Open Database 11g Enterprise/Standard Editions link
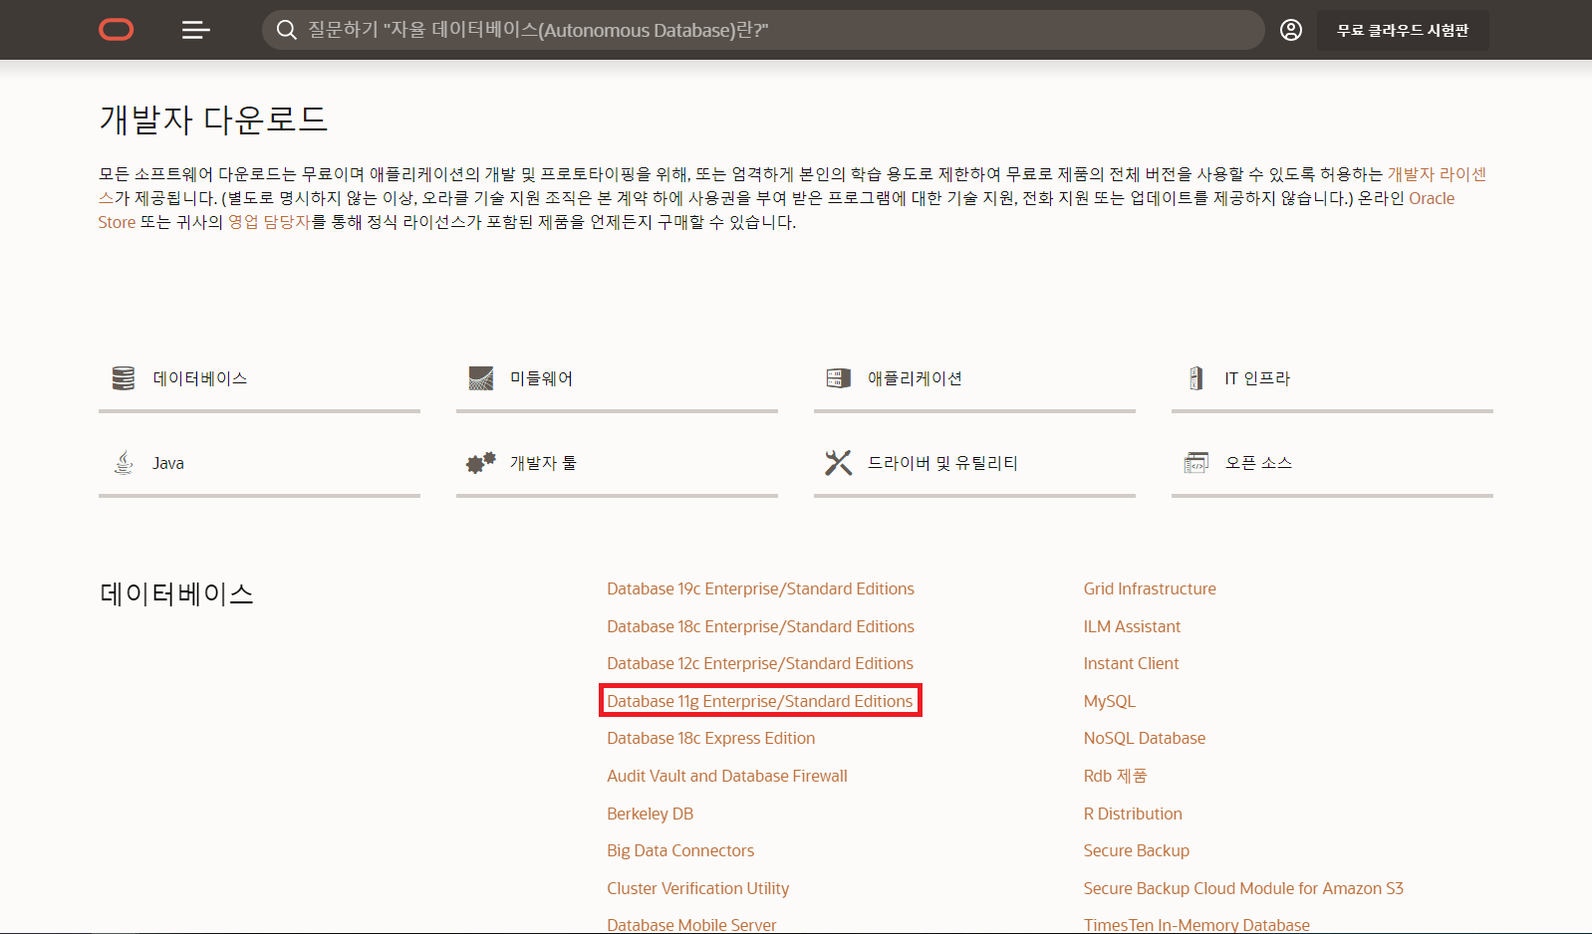Screen dimensions: 1592x934 [760, 701]
